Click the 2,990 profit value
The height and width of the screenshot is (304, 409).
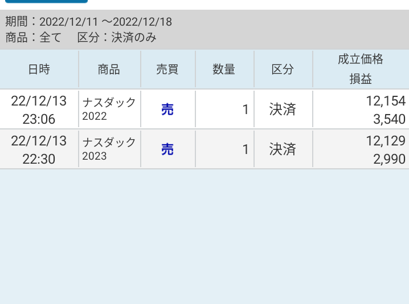click(389, 159)
